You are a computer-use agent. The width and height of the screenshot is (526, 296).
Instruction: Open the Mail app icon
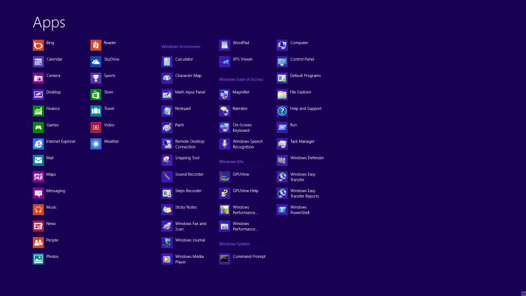[x=38, y=160]
